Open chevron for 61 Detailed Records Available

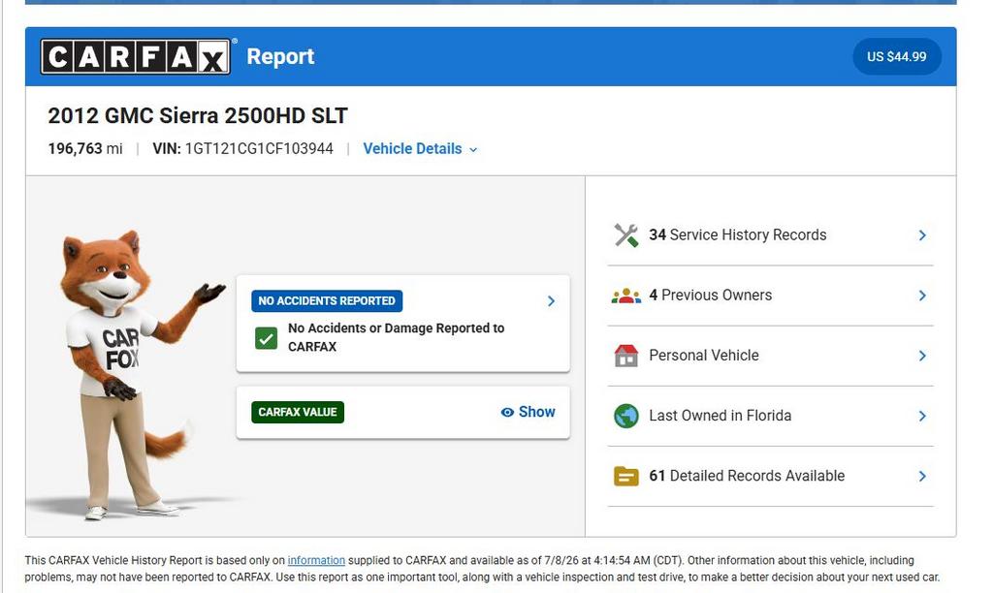click(x=922, y=476)
